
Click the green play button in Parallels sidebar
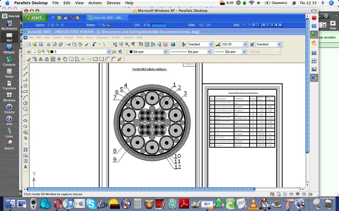pos(314,35)
